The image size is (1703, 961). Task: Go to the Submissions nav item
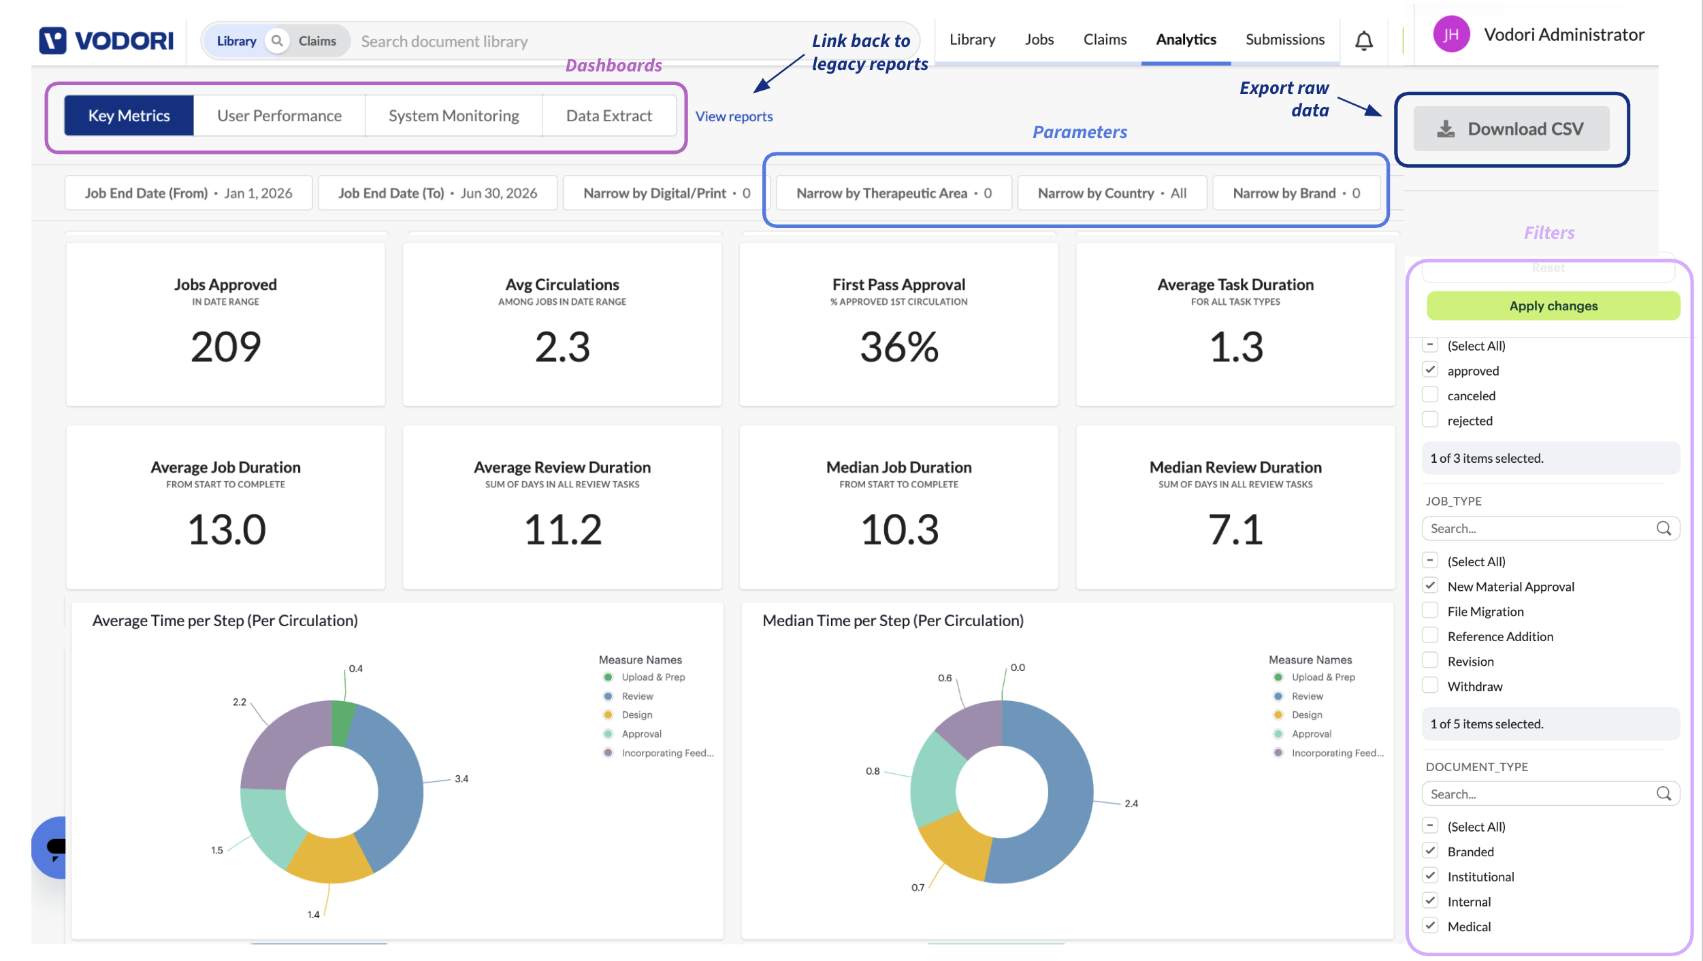click(1284, 39)
